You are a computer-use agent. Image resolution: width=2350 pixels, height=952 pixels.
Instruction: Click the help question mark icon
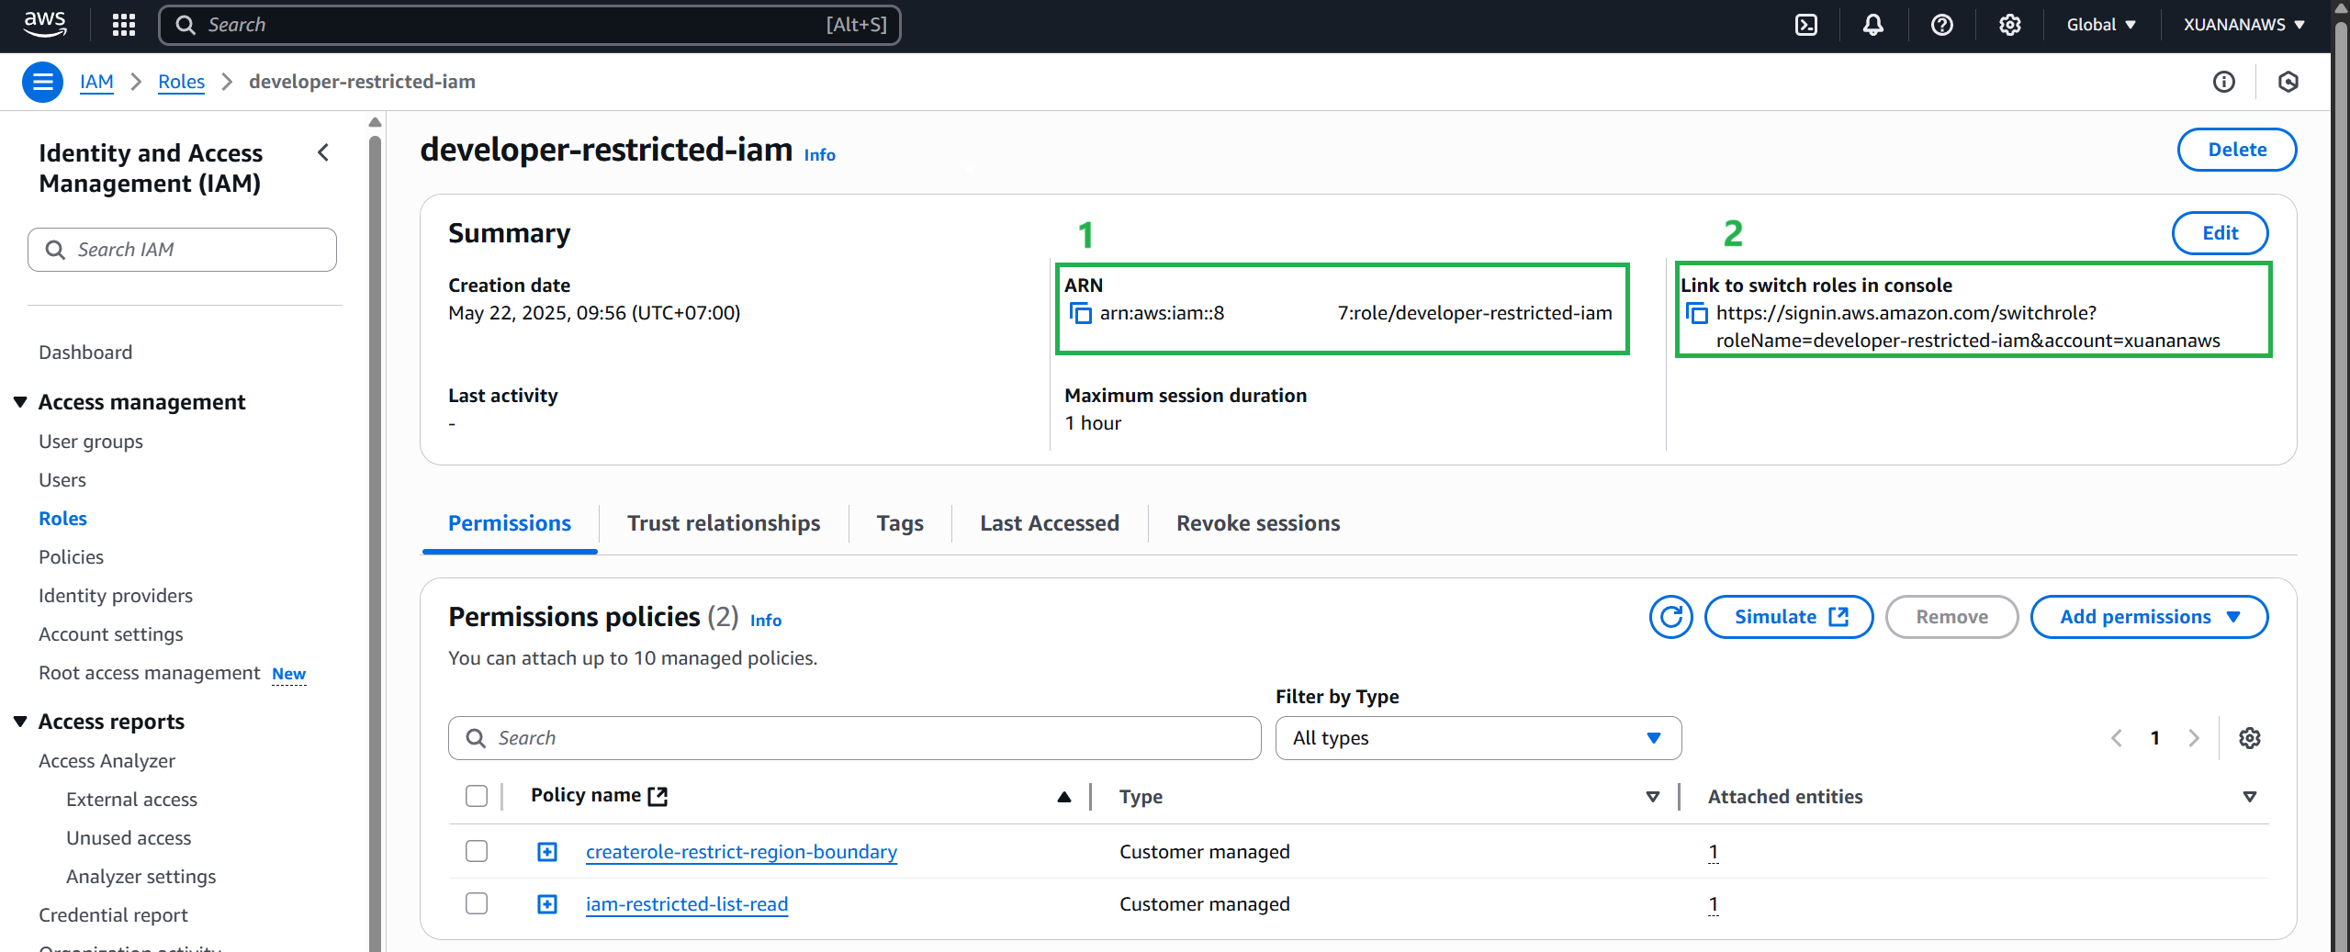point(1941,25)
